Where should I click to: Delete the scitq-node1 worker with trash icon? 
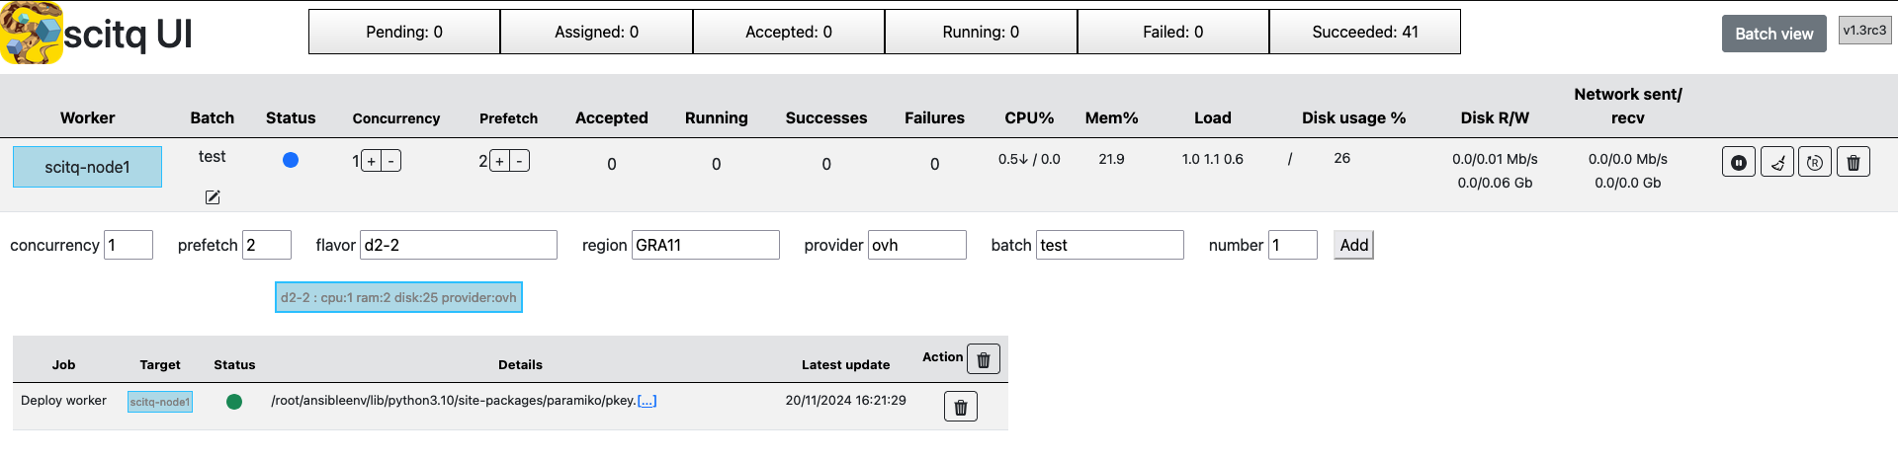pos(1854,162)
